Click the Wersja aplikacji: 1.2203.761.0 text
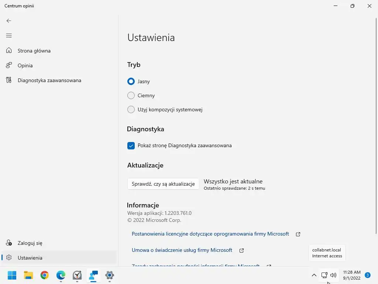 point(159,213)
